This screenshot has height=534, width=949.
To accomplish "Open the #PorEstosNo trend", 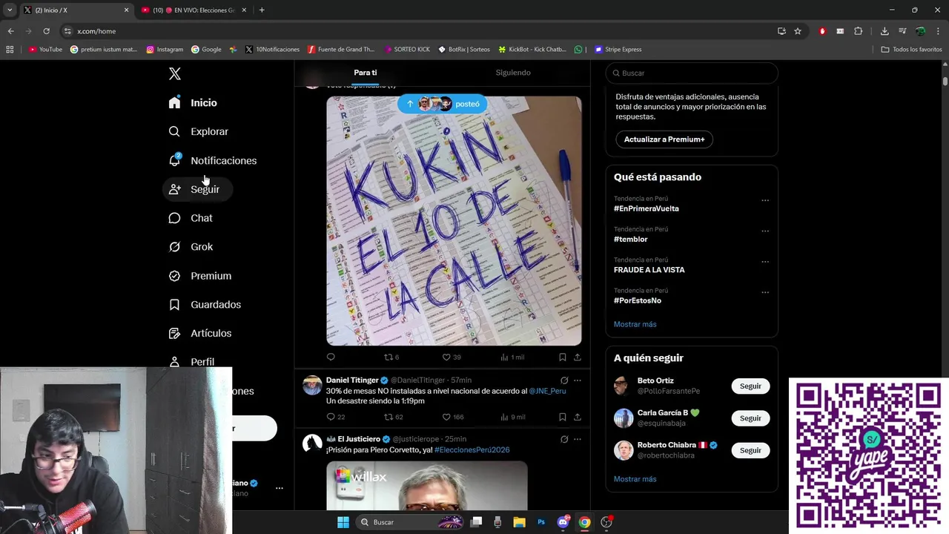I will [637, 300].
